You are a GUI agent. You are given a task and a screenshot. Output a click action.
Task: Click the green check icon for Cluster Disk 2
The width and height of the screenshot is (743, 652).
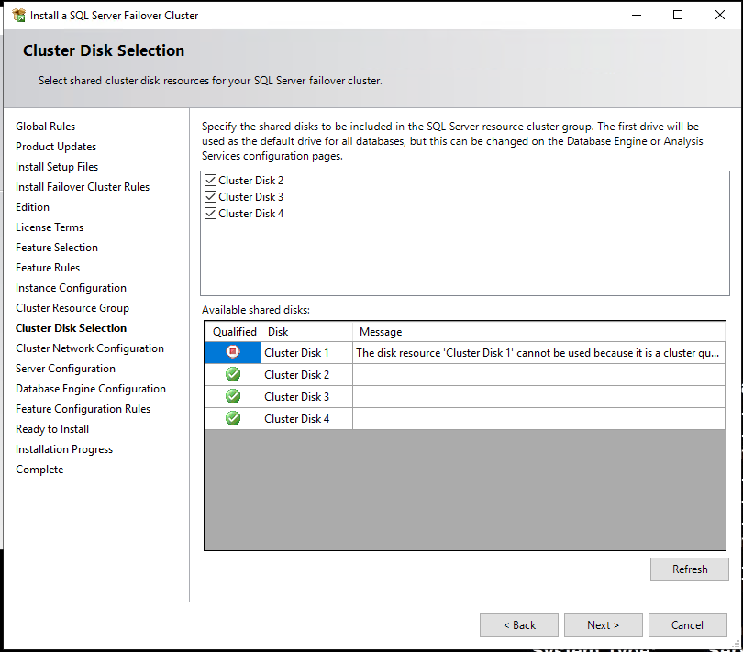pyautogui.click(x=233, y=374)
